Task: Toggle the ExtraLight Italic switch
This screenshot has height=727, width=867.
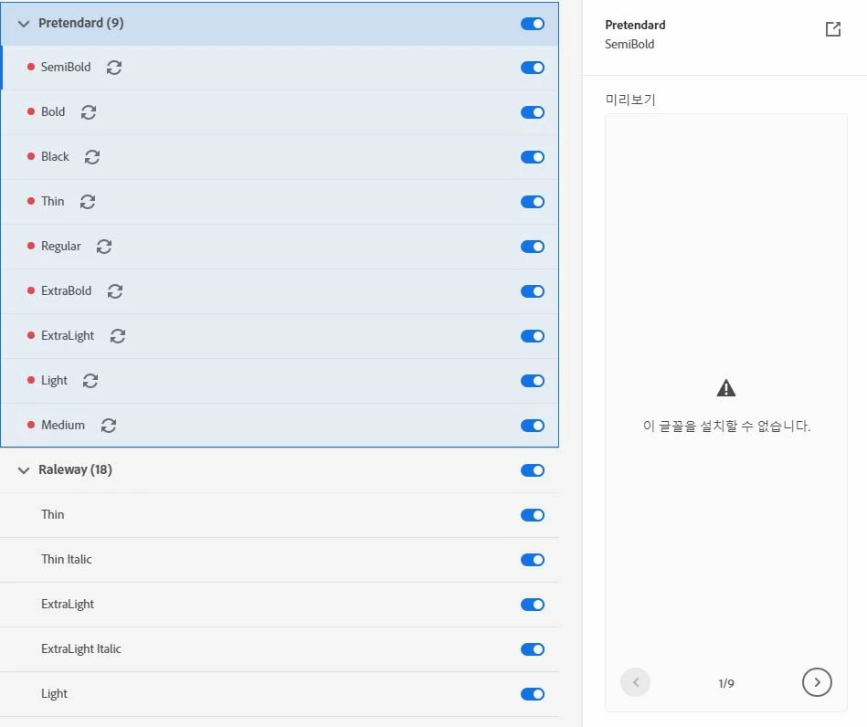Action: 533,649
